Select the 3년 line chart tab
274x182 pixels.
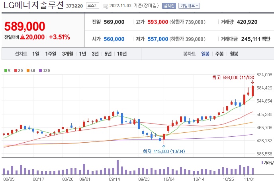[x=95, y=54]
